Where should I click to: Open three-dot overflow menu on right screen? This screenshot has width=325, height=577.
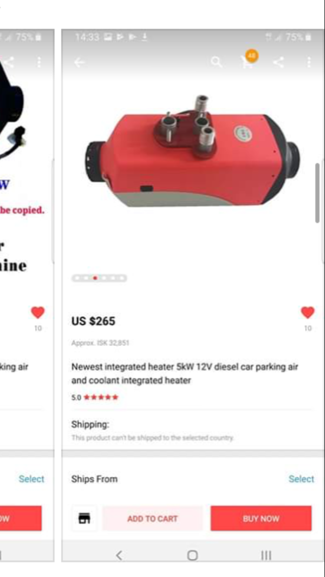point(308,62)
